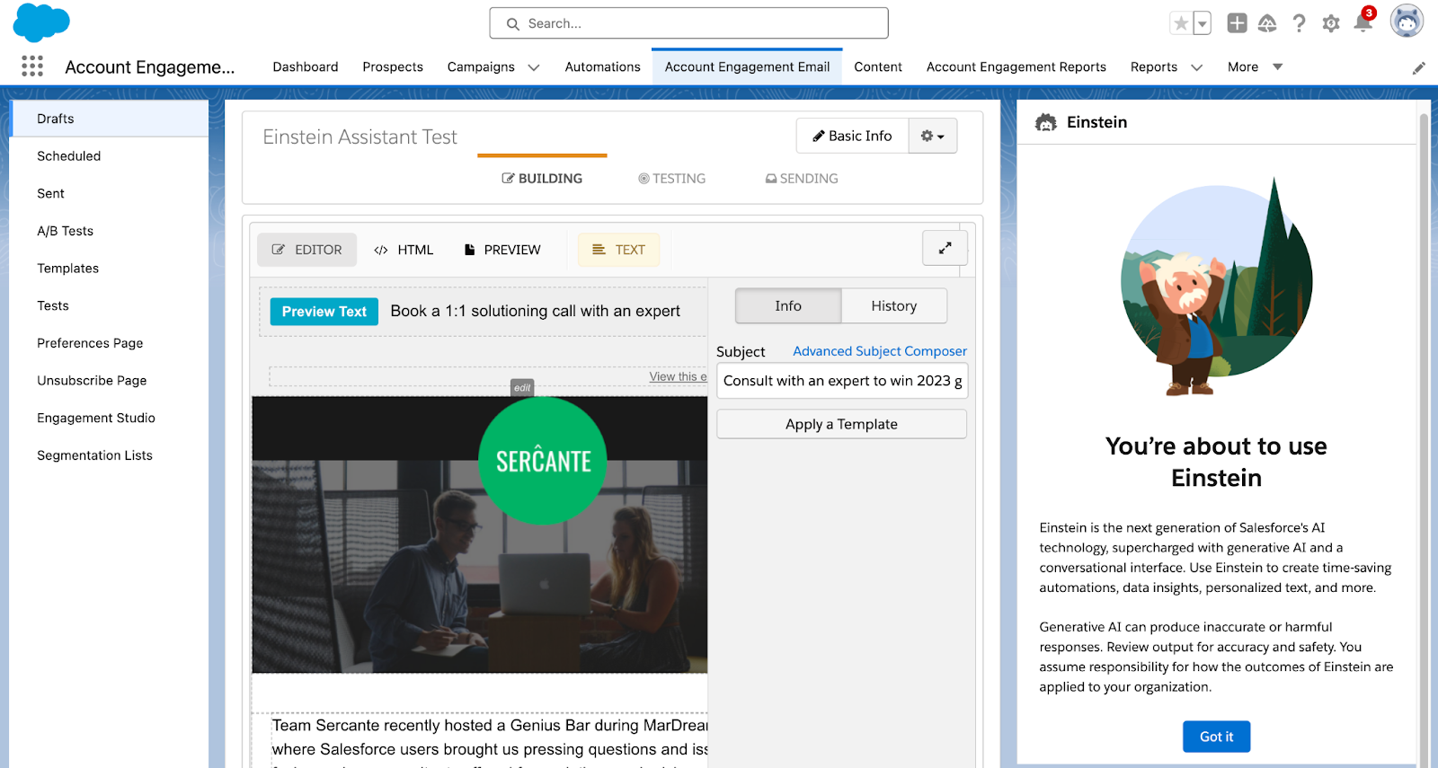Screen dimensions: 1438x768
Task: Open the Account Engagement Reports tab
Action: coord(1016,66)
